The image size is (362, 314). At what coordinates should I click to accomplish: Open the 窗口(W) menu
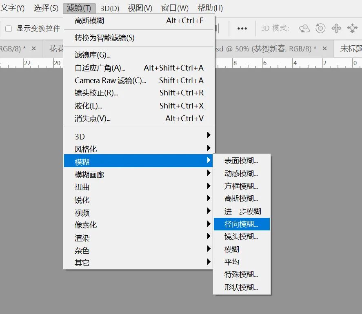pyautogui.click(x=175, y=8)
